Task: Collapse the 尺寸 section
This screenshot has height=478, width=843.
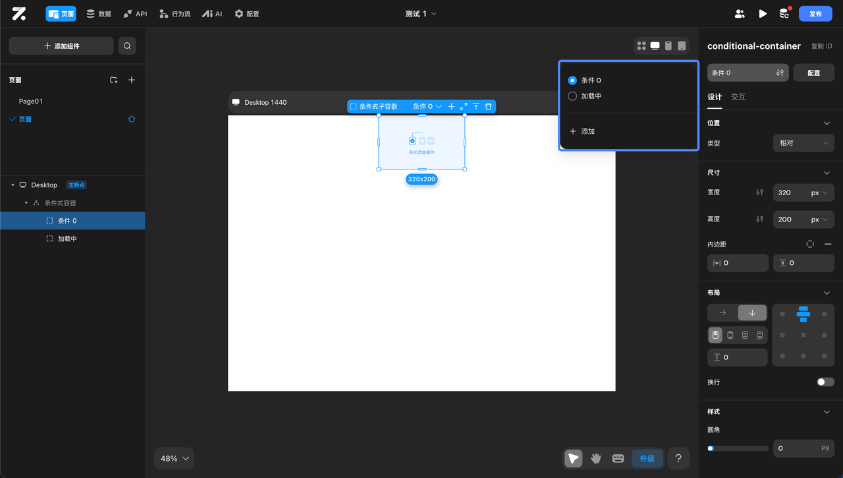Action: click(x=827, y=173)
